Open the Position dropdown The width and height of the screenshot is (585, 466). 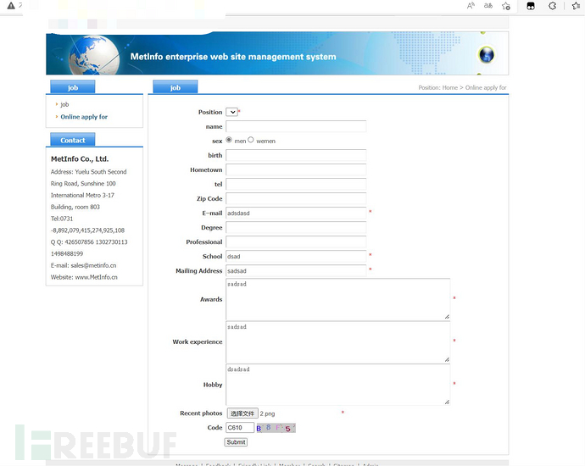point(231,112)
